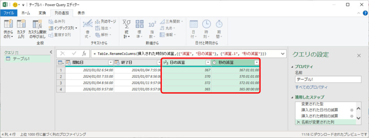Open the 期間 duration menu
This screenshot has height=138, width=369.
pos(219,29)
